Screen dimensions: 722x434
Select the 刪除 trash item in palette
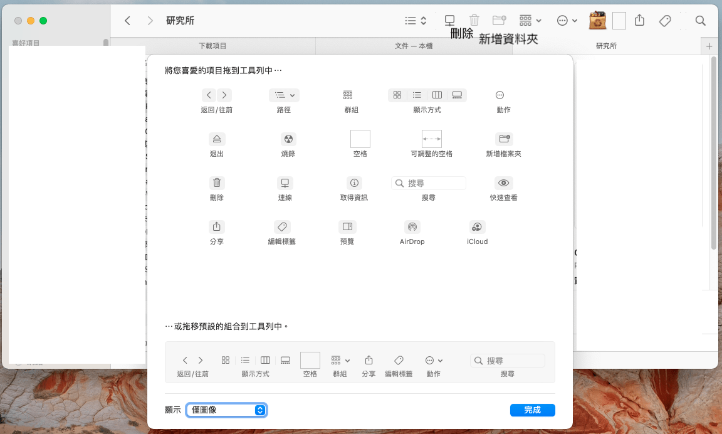[216, 189]
